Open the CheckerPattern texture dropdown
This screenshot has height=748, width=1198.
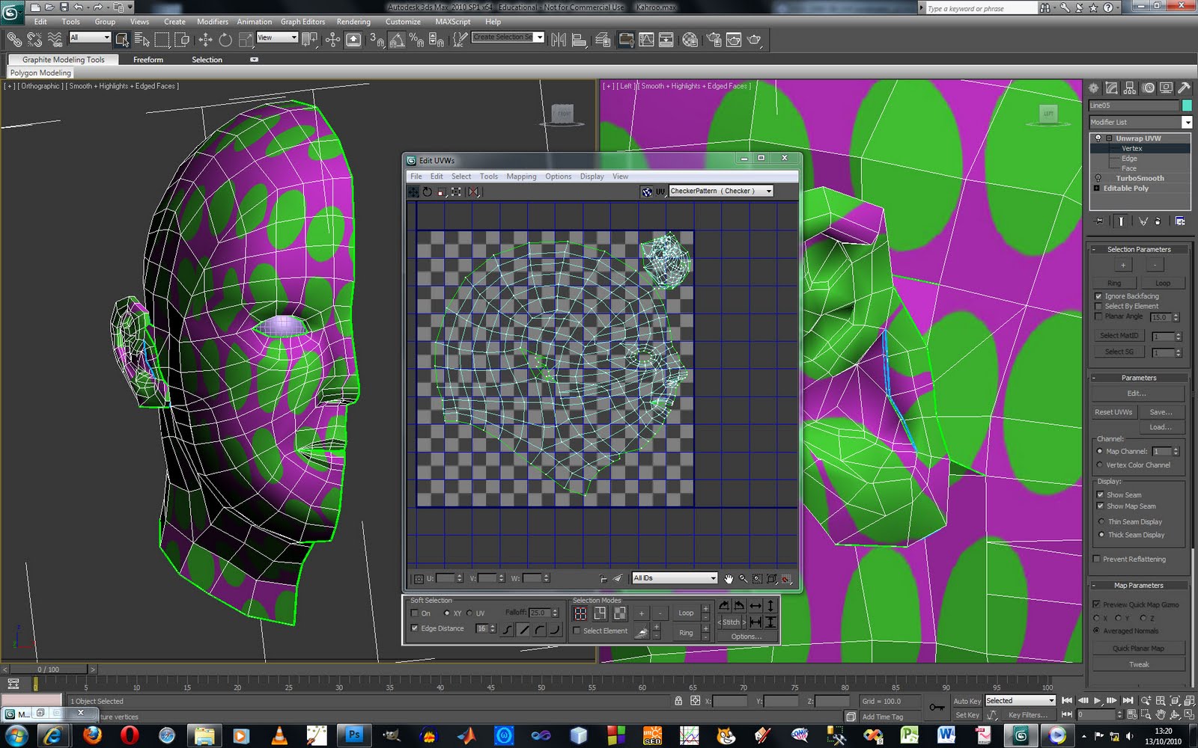click(x=768, y=191)
